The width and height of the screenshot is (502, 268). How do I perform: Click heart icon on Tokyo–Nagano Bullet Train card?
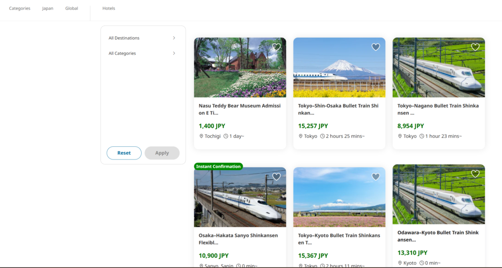tap(475, 47)
